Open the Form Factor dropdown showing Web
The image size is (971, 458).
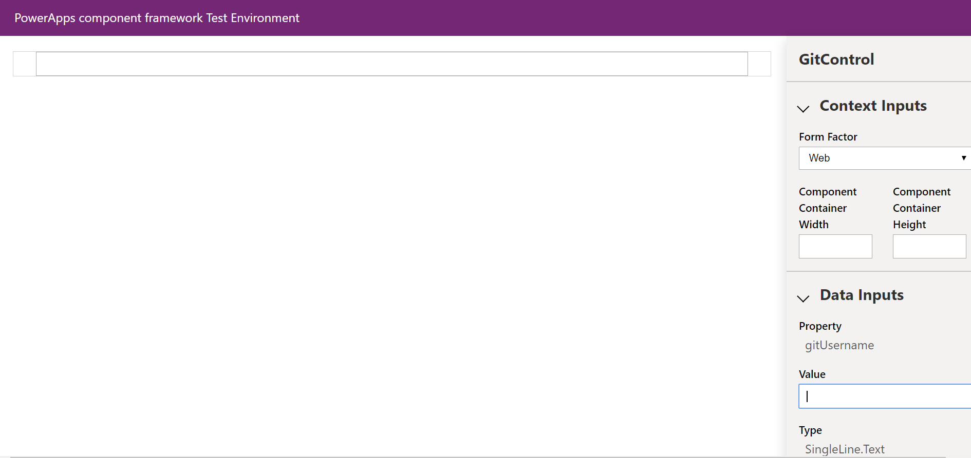pos(885,158)
